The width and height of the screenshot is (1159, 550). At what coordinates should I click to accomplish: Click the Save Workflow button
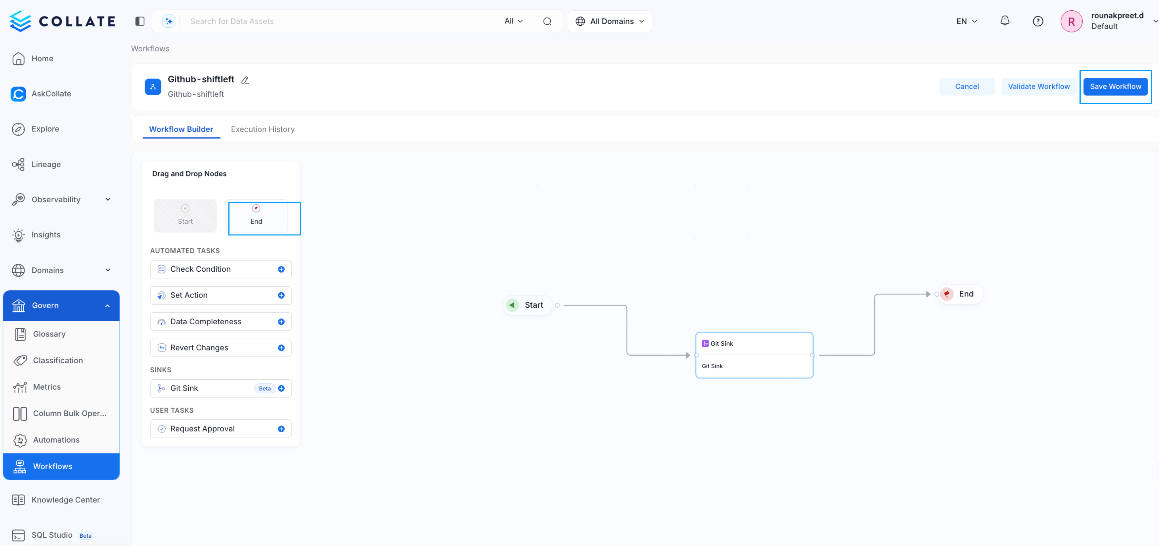point(1115,86)
